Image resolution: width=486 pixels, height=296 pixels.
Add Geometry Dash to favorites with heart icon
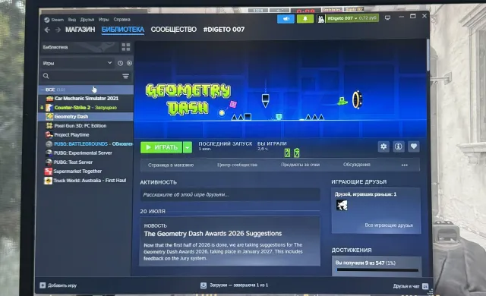point(413,146)
